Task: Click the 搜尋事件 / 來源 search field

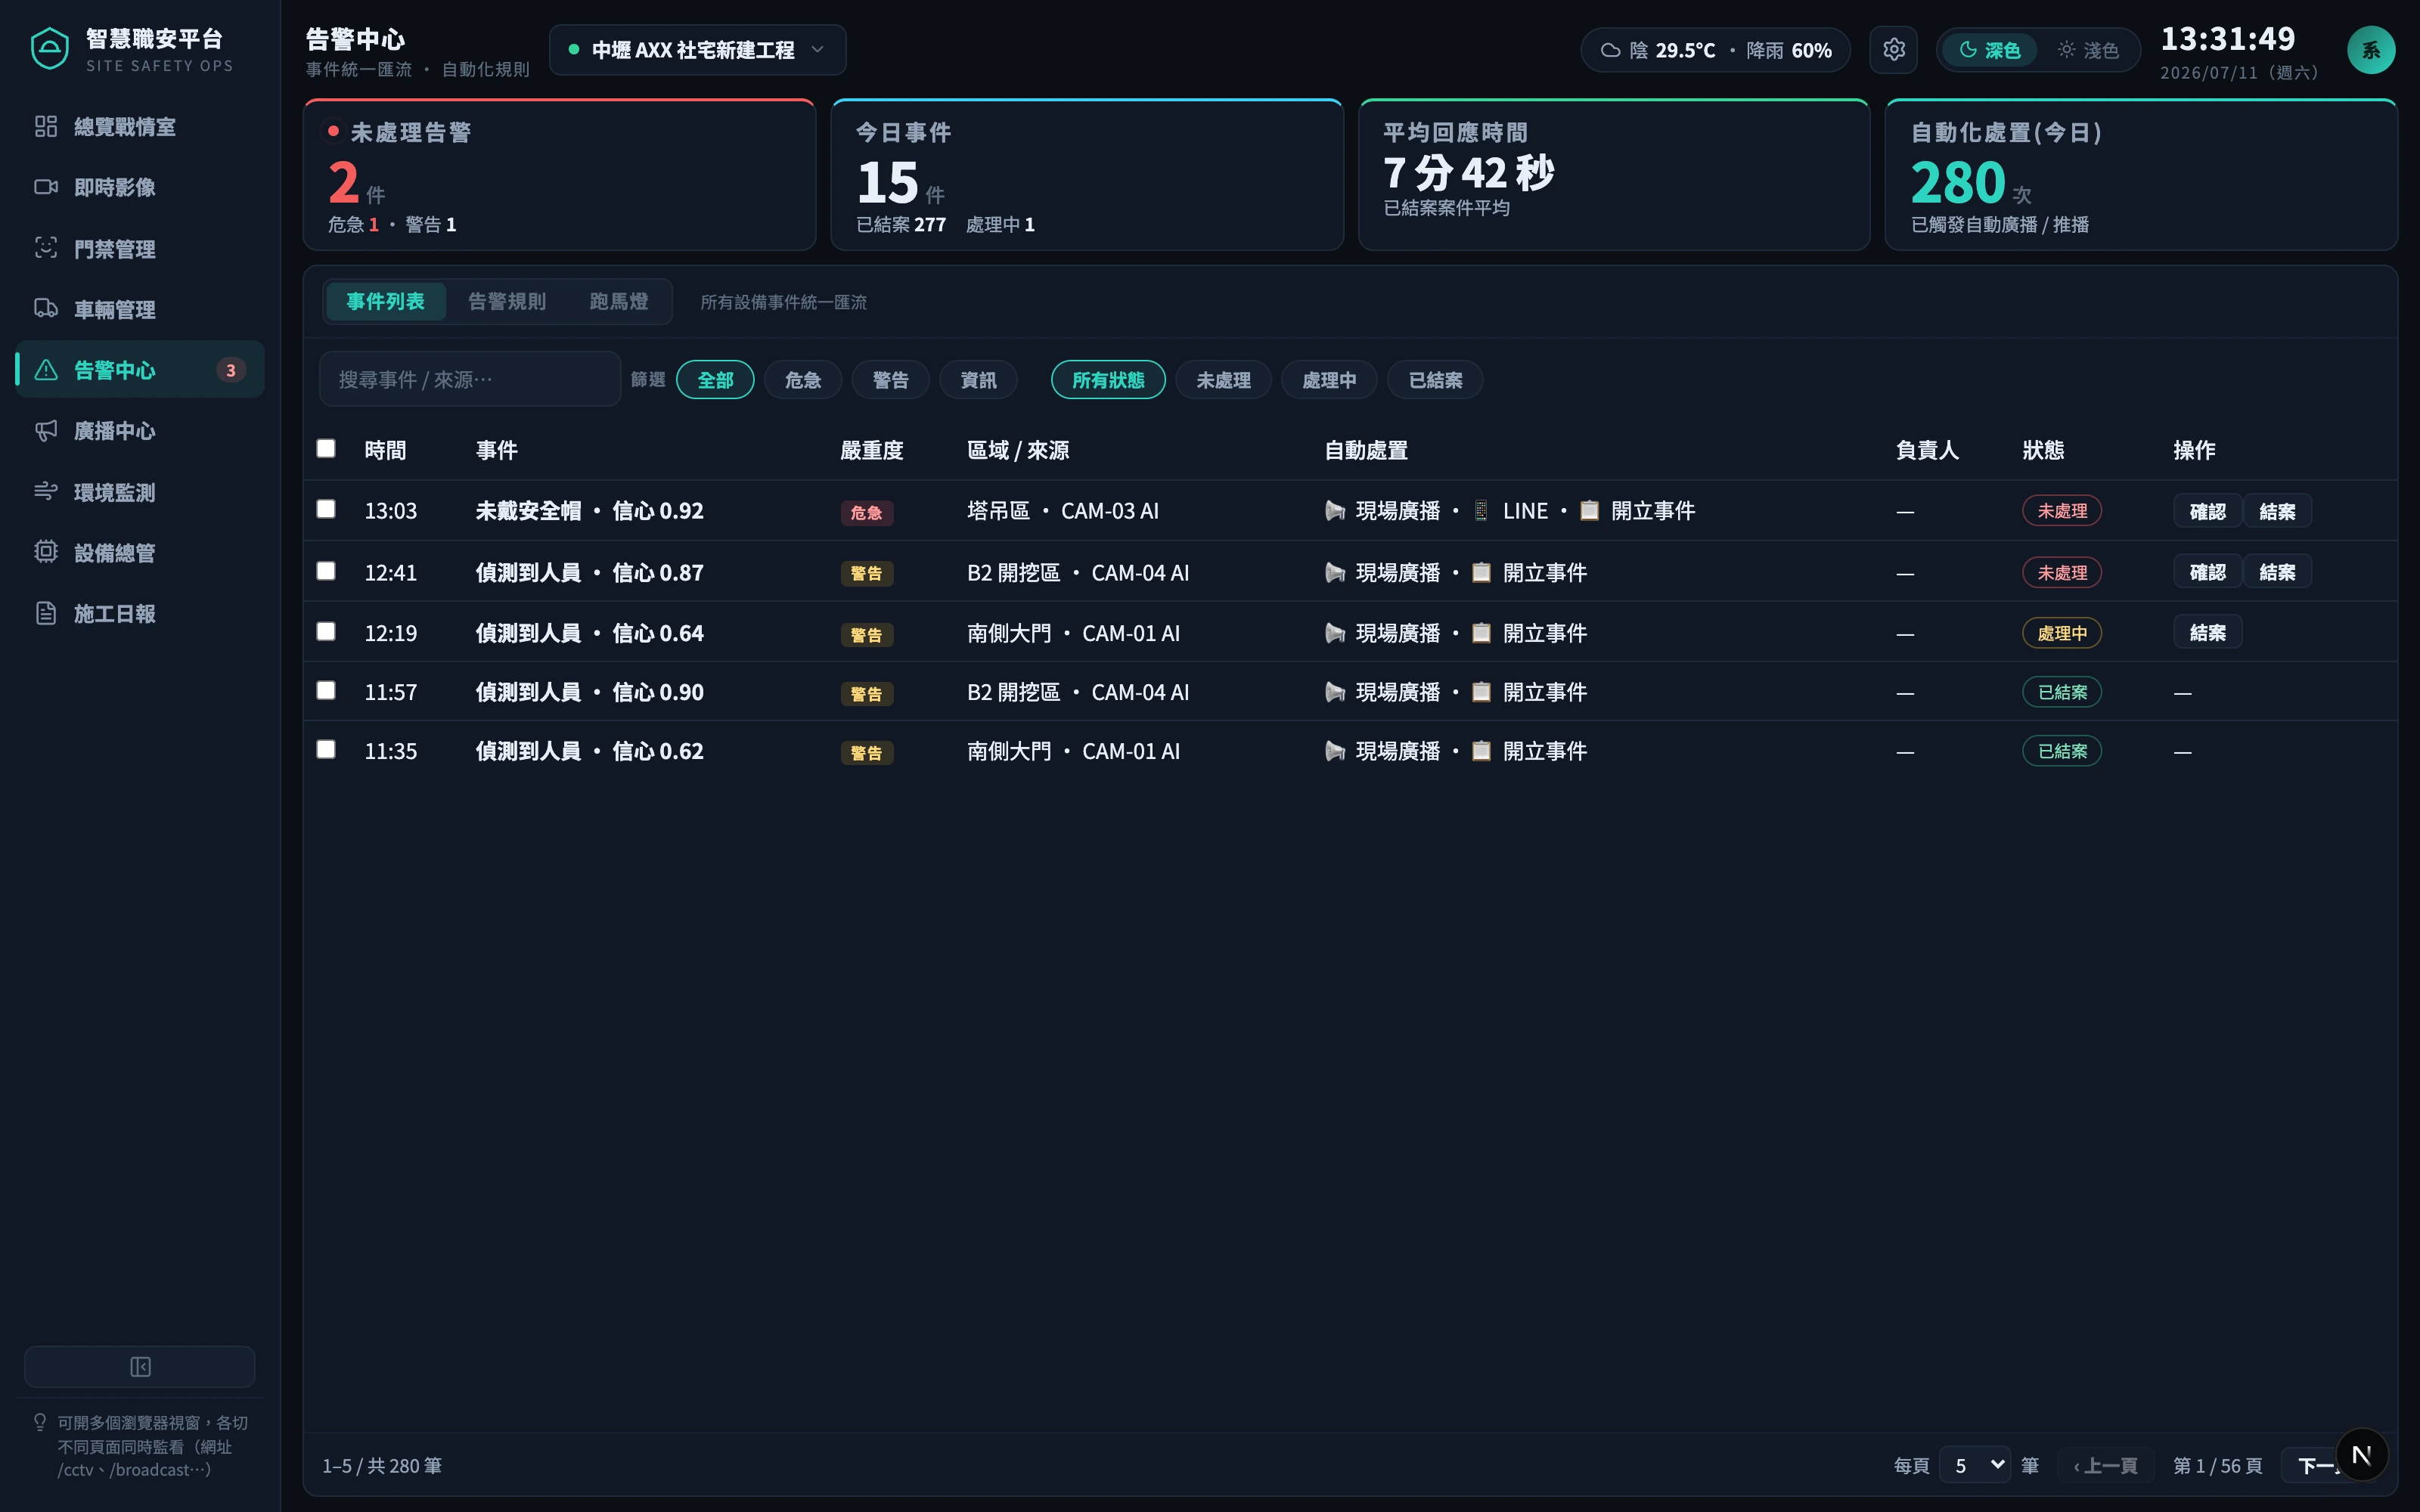Action: pos(470,379)
